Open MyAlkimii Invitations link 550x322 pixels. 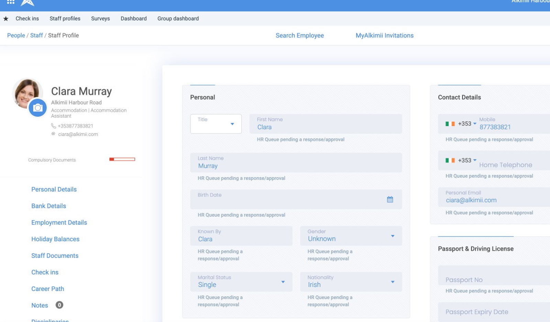(385, 35)
